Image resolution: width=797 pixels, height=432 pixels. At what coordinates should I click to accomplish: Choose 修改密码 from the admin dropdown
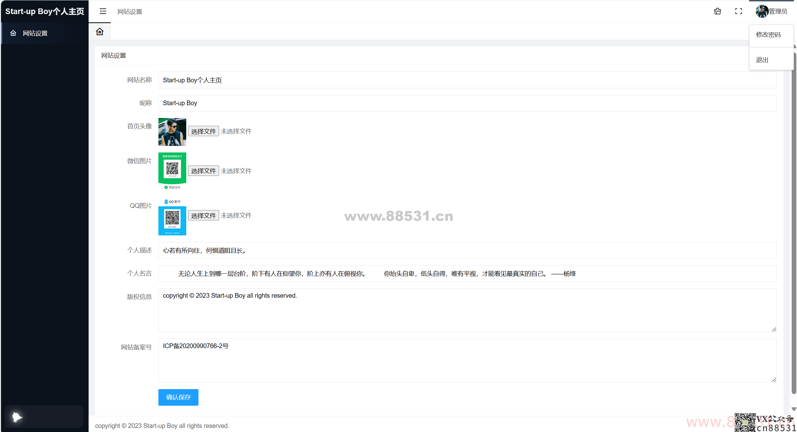(x=771, y=35)
